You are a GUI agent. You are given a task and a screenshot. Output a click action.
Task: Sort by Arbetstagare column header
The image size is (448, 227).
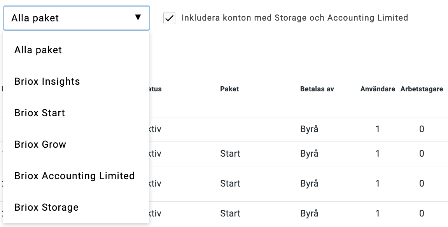pos(422,89)
